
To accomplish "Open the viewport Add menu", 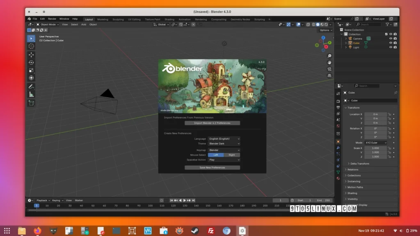I will pos(84,24).
